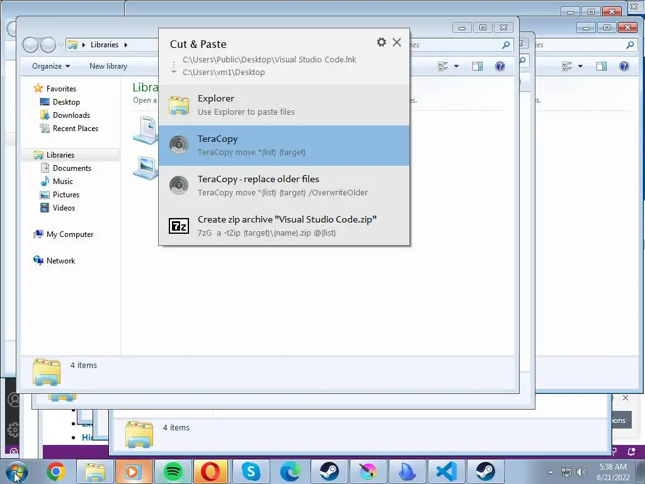This screenshot has width=645, height=484.
Task: Open the first Steam taskbar icon
Action: coord(329,471)
